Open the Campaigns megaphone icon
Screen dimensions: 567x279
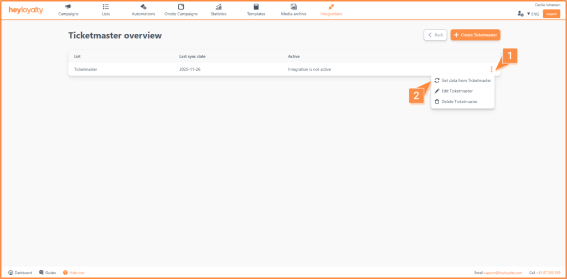[x=68, y=7]
